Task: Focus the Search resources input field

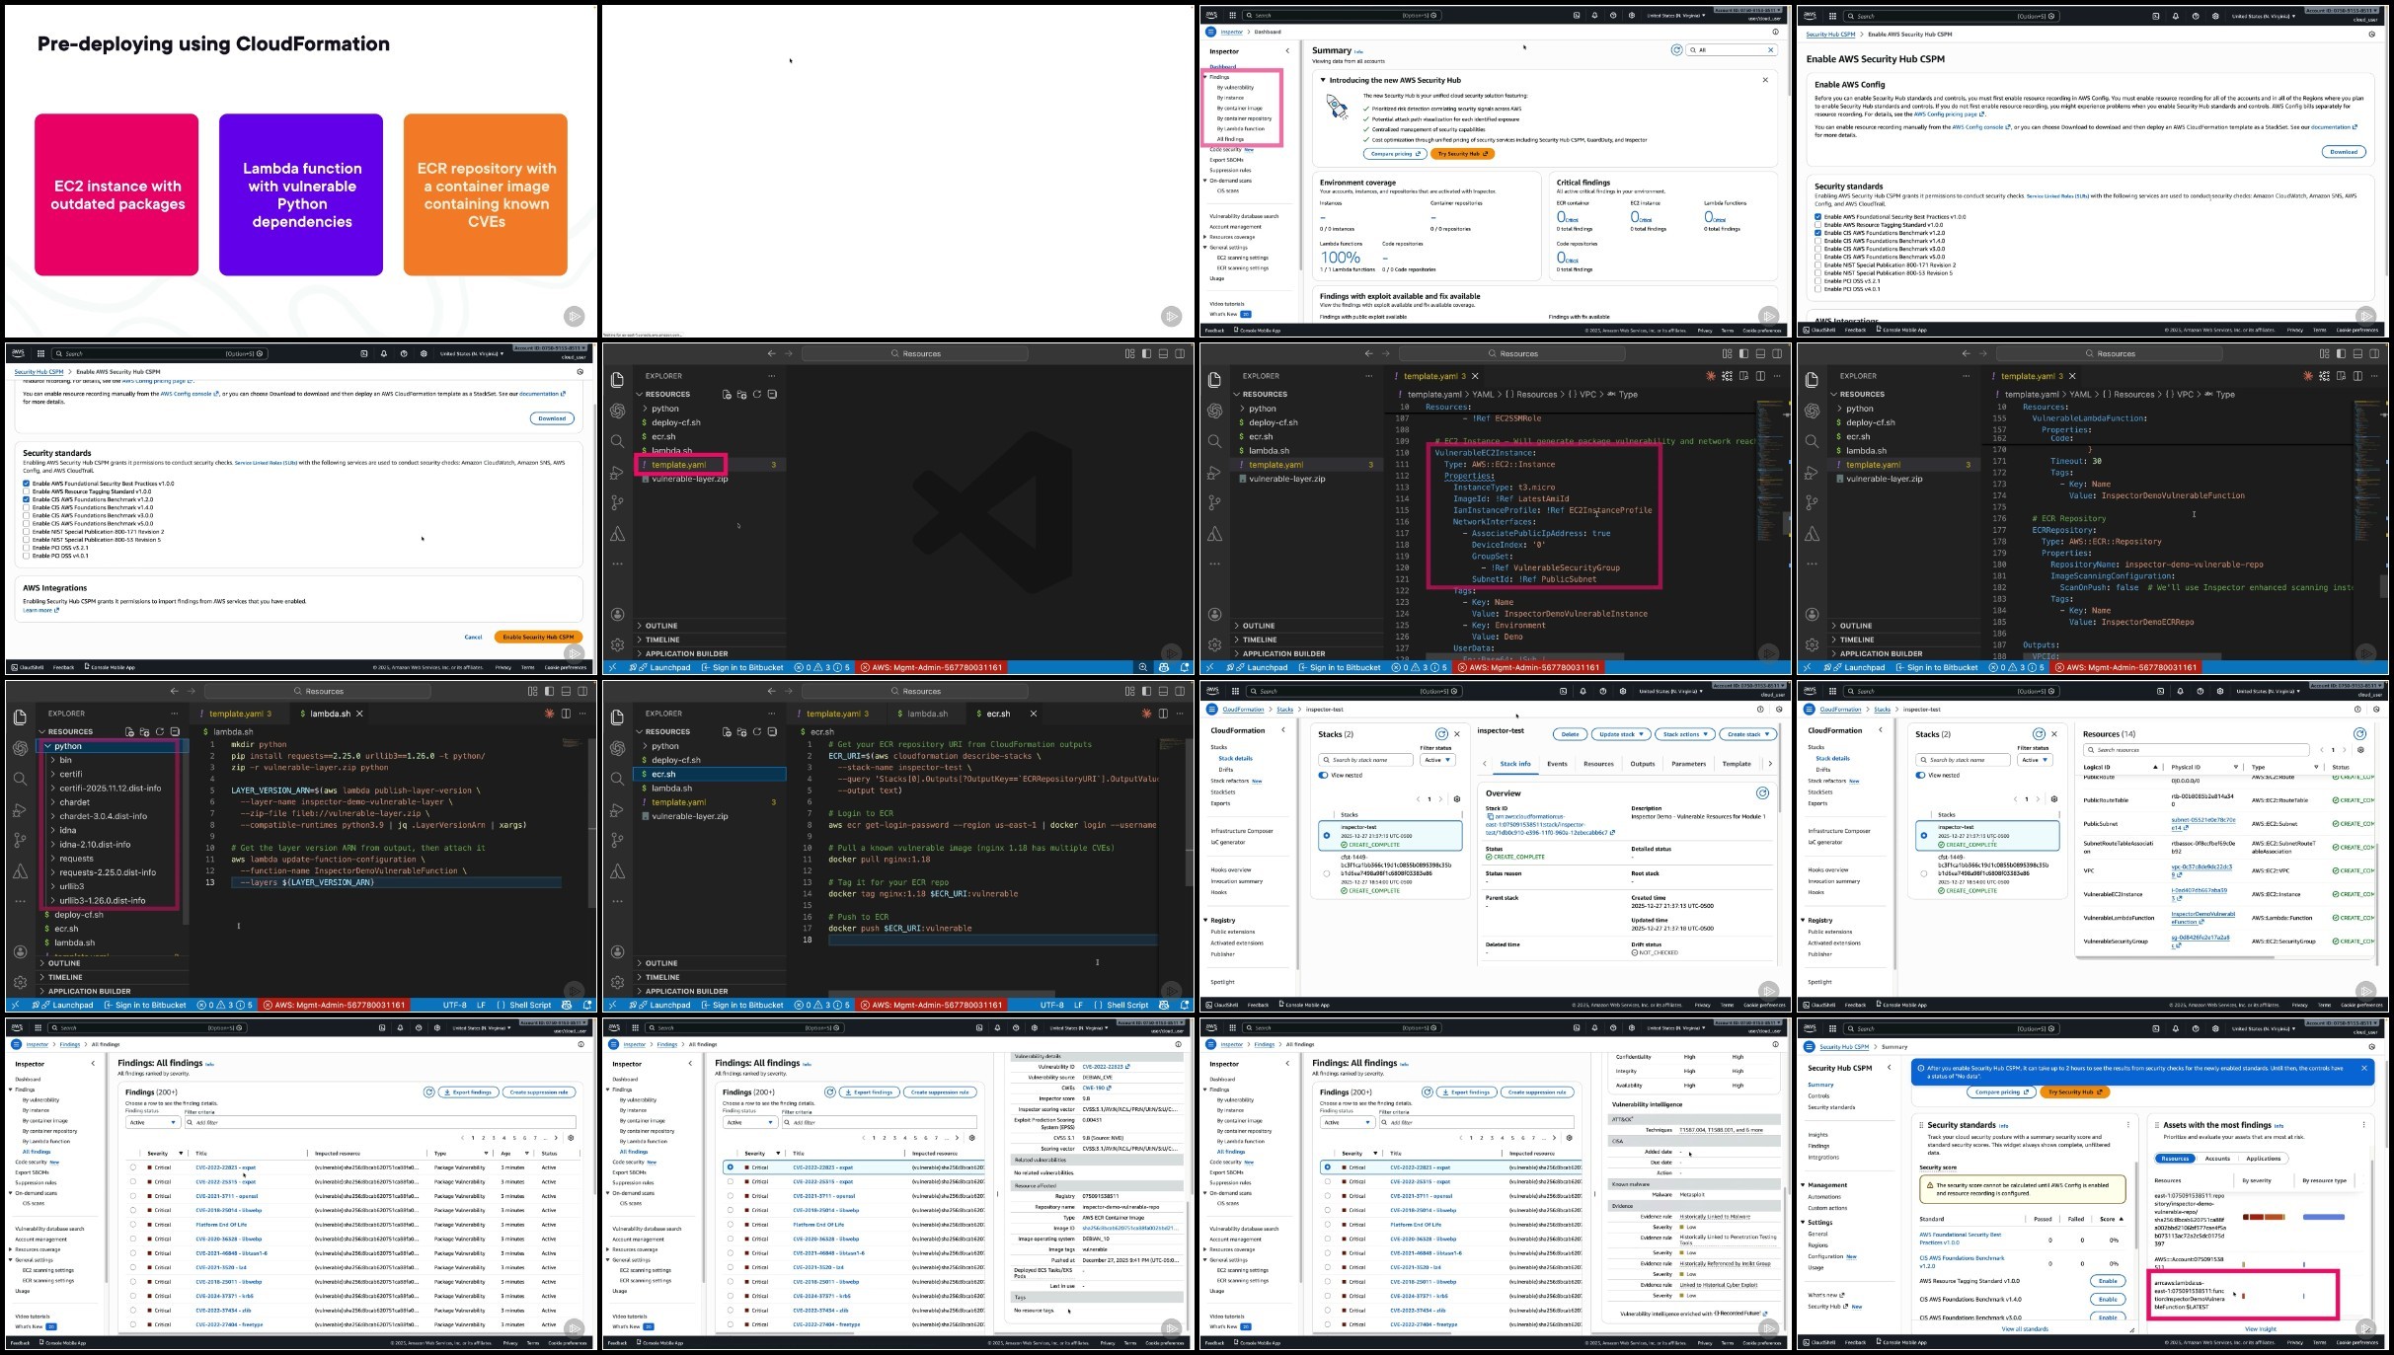Action: pos(2197,750)
